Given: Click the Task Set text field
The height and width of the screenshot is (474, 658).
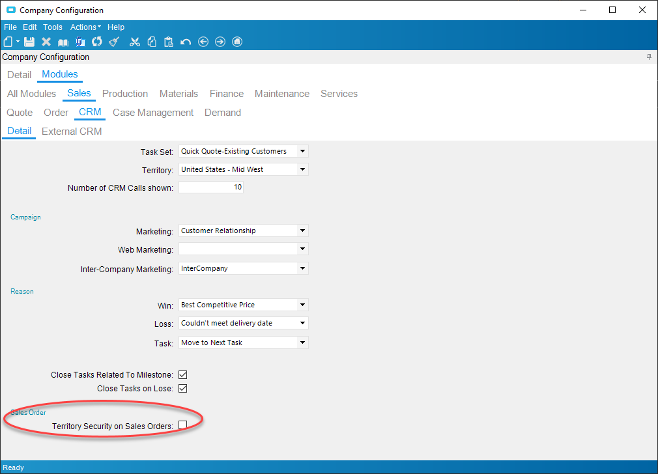Looking at the screenshot, I should [x=238, y=151].
